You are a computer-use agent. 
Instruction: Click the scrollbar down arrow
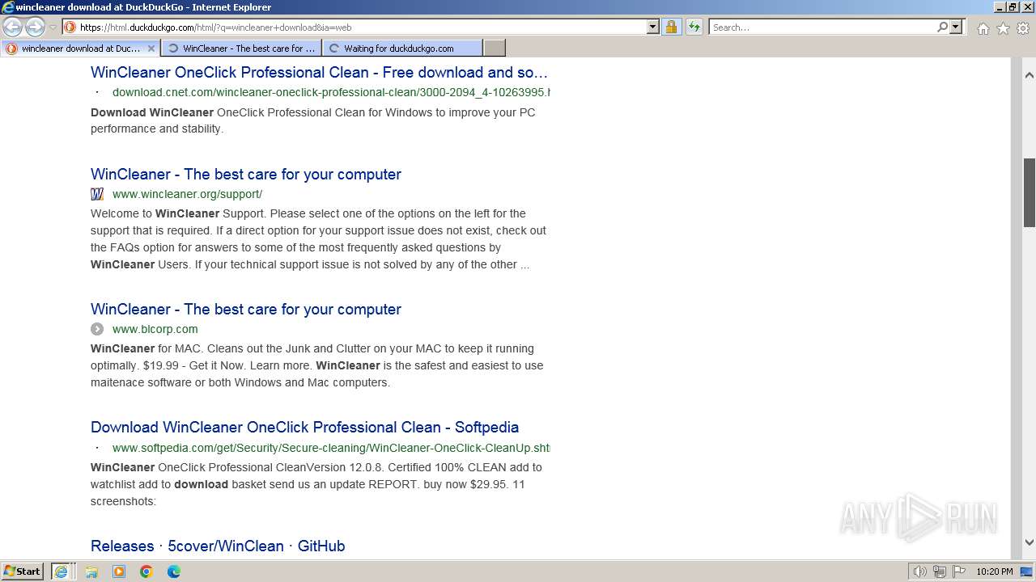[1030, 542]
